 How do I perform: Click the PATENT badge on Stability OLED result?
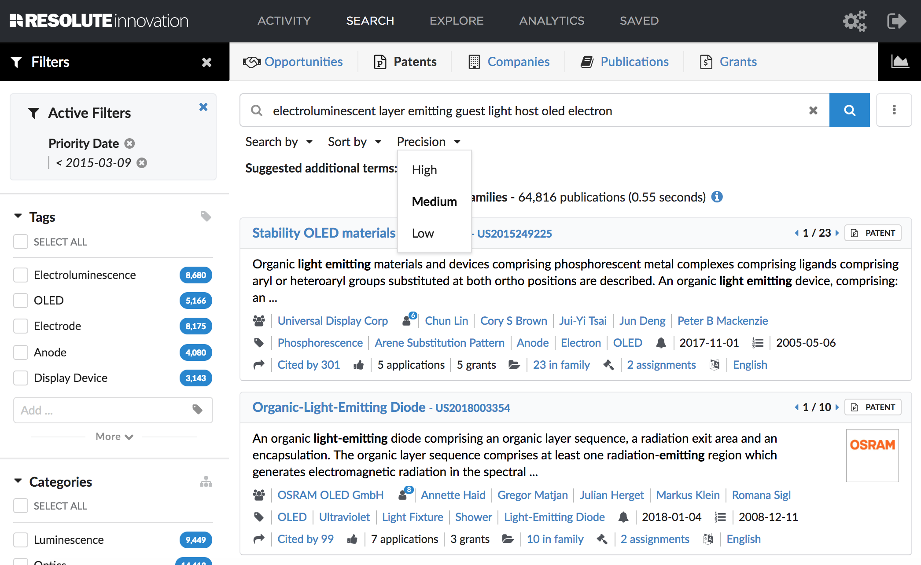click(x=873, y=233)
